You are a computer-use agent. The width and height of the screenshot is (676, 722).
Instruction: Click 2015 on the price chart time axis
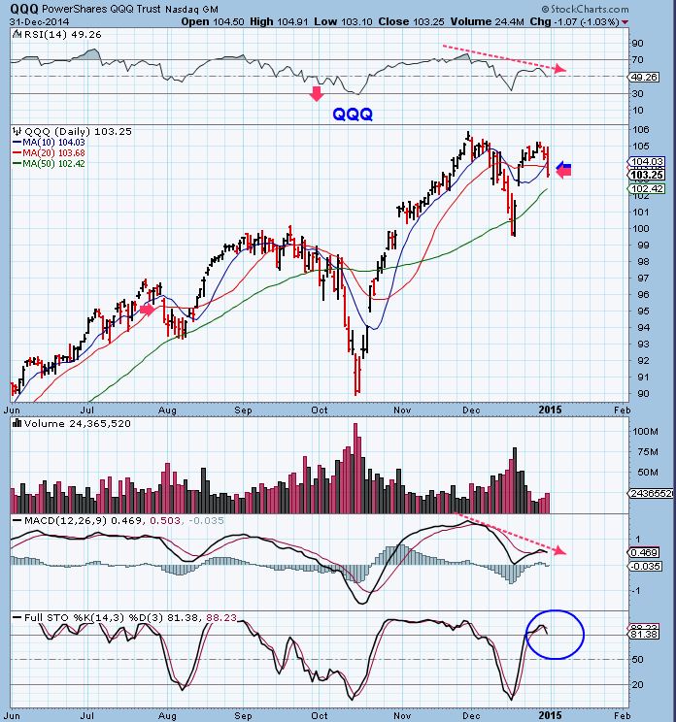(x=550, y=410)
